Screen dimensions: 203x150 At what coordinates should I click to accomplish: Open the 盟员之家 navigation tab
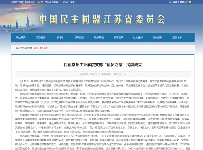click(177, 37)
